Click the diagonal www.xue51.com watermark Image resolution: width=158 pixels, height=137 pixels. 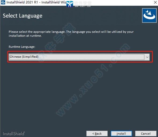pos(93,80)
